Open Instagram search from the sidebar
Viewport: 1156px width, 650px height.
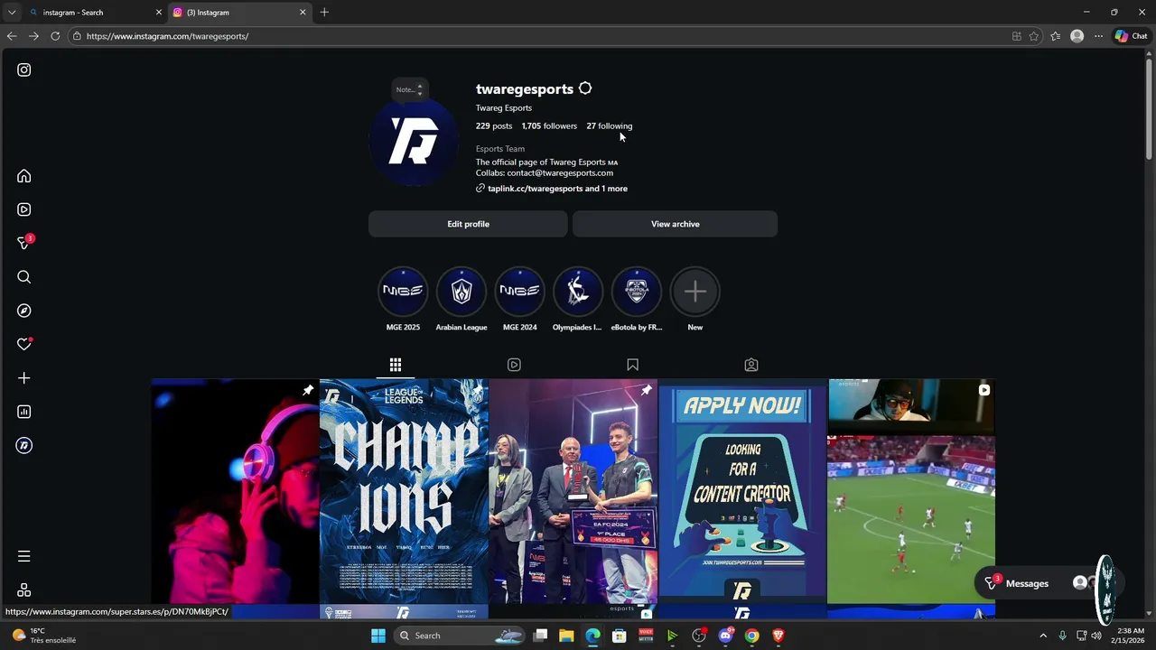click(24, 277)
